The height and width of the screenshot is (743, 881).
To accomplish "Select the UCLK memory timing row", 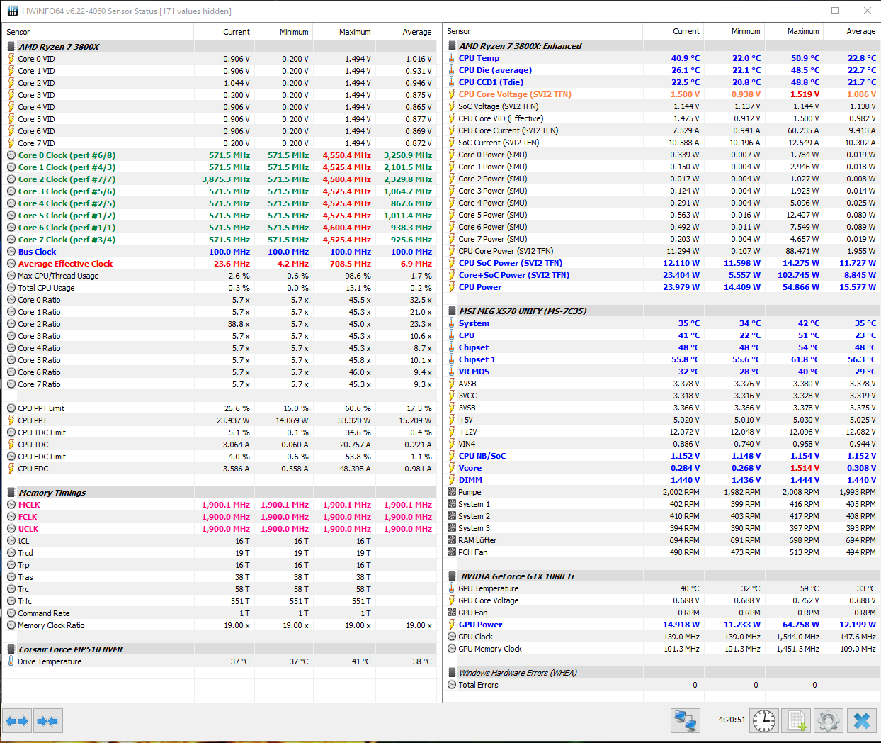I will [220, 529].
